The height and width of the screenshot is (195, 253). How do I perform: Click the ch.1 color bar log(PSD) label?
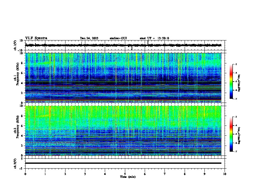(x=239, y=83)
